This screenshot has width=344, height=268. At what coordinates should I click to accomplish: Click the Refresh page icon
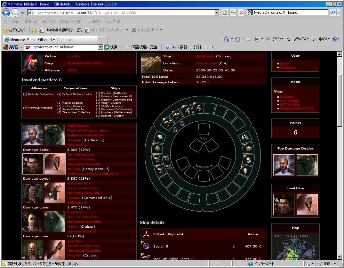point(233,12)
